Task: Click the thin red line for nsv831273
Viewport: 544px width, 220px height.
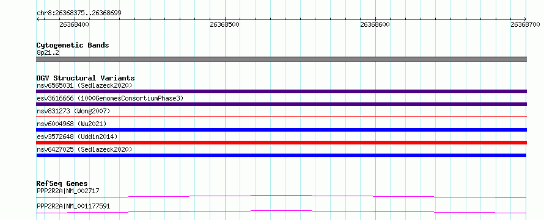Action: coord(281,117)
